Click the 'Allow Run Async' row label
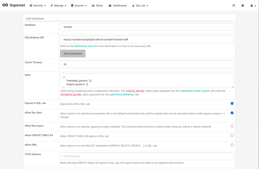 tap(34, 126)
